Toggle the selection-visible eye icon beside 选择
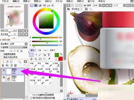The width and height of the screenshot is (134, 100). click(85, 6)
